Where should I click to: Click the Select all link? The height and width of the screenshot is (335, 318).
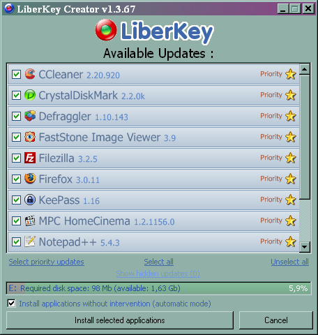(x=159, y=262)
